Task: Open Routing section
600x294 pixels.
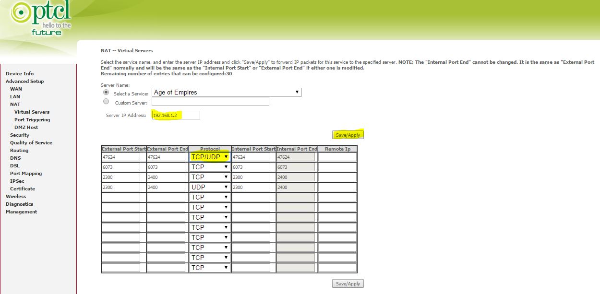Action: [19, 151]
